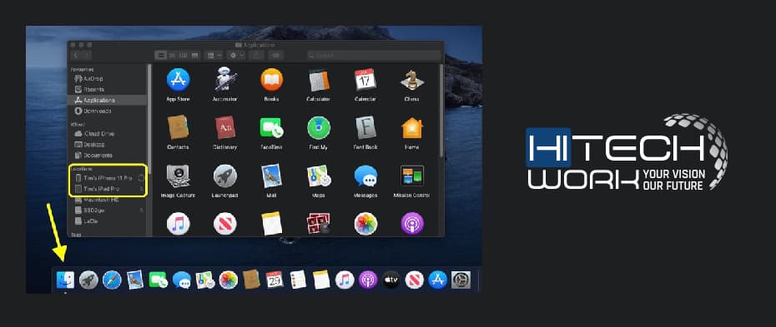
Task: Open the group-by arrangement dropdown
Action: (x=214, y=55)
